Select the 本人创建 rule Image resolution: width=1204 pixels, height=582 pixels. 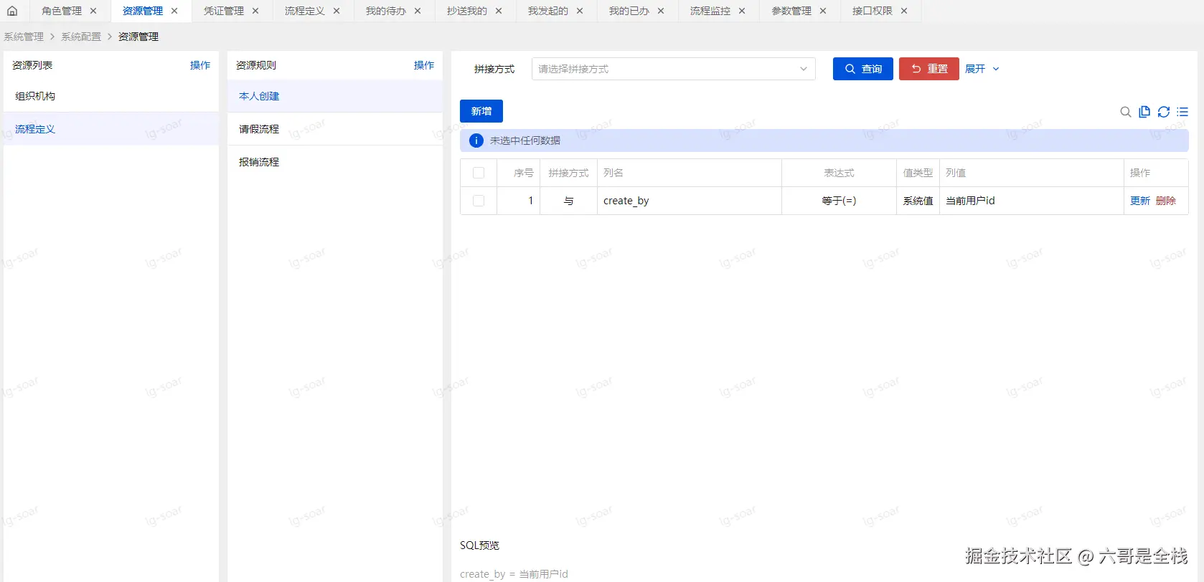coord(335,96)
